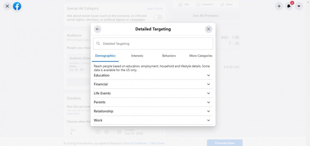Viewport: 310px width, 146px height.
Task: Click the Facebook logo icon
Action: pyautogui.click(x=17, y=6)
